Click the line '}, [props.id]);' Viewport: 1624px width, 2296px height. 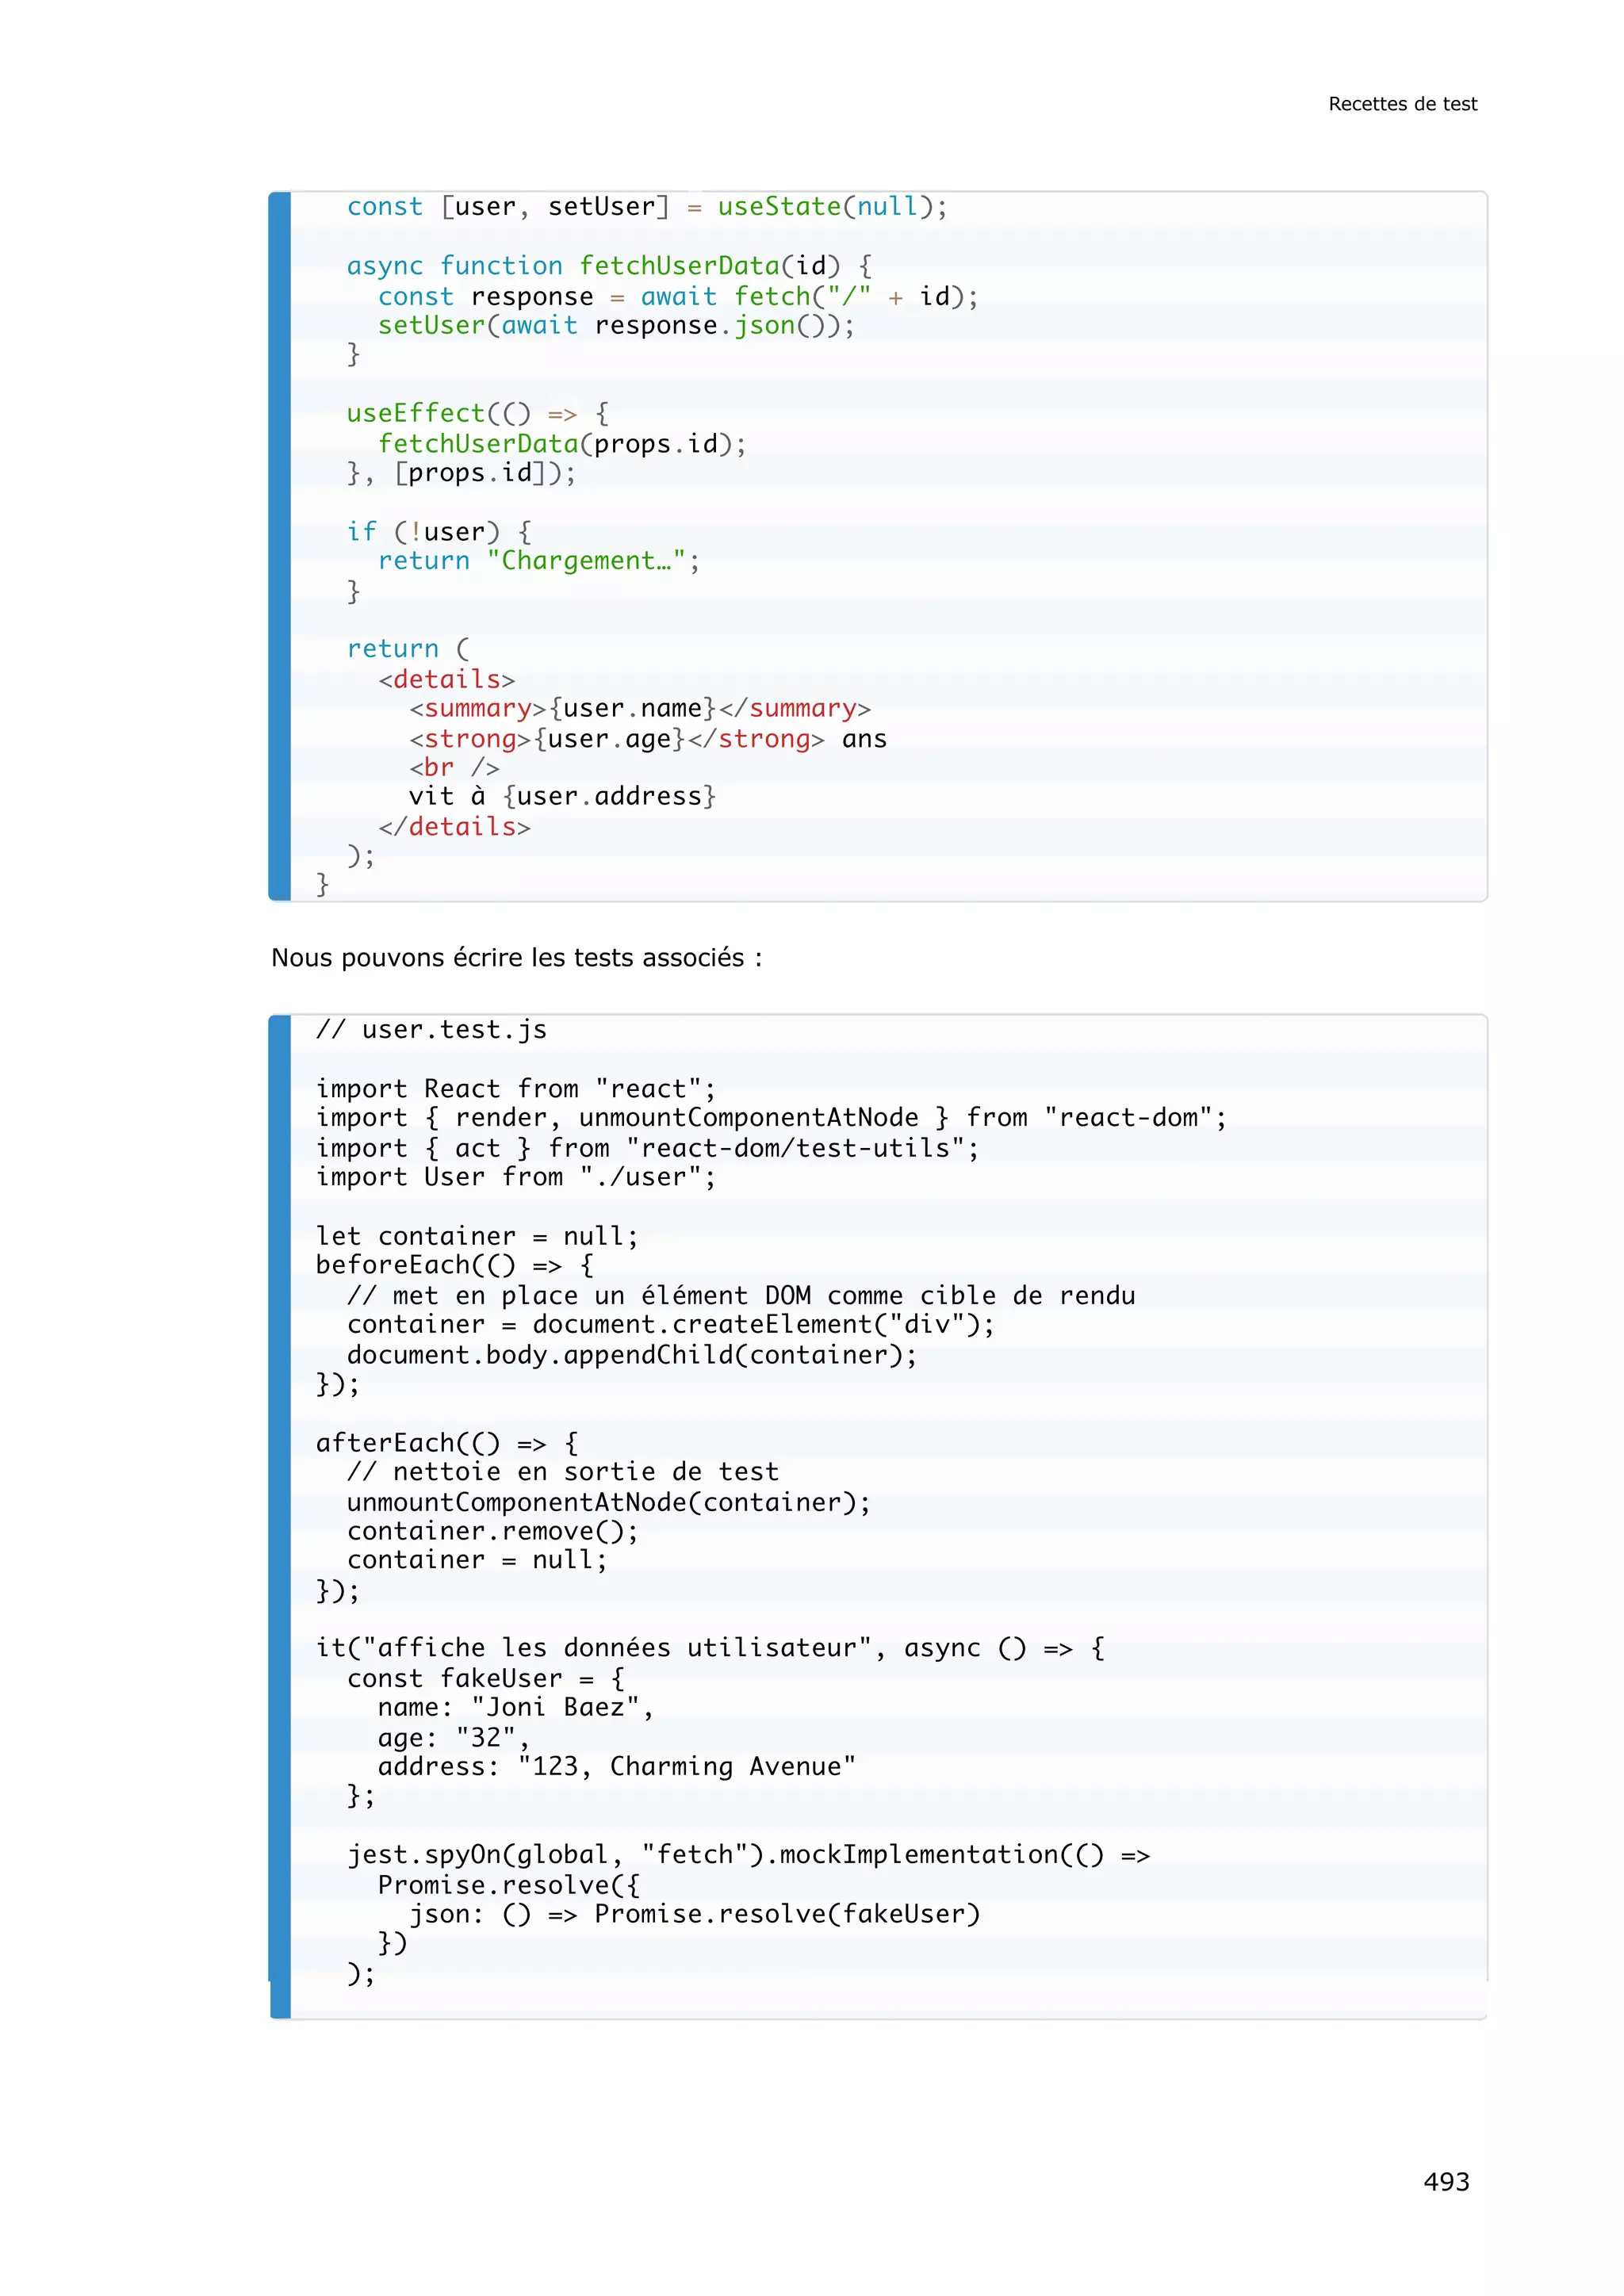pyautogui.click(x=462, y=473)
